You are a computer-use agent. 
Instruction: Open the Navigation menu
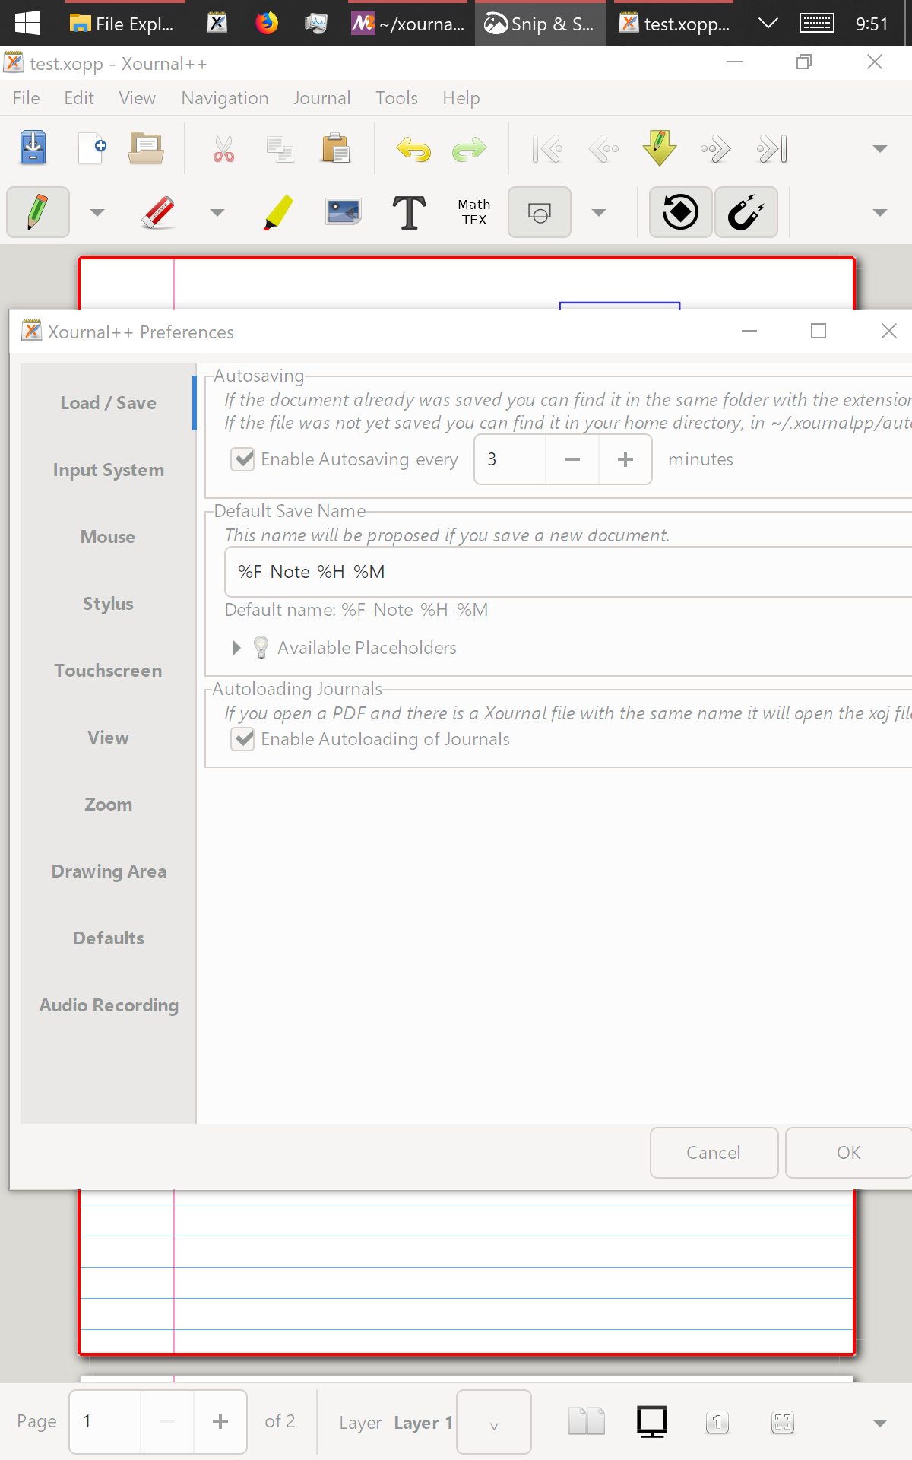pyautogui.click(x=225, y=98)
